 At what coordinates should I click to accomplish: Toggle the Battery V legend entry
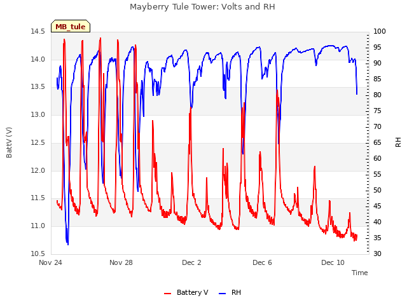click(x=186, y=292)
